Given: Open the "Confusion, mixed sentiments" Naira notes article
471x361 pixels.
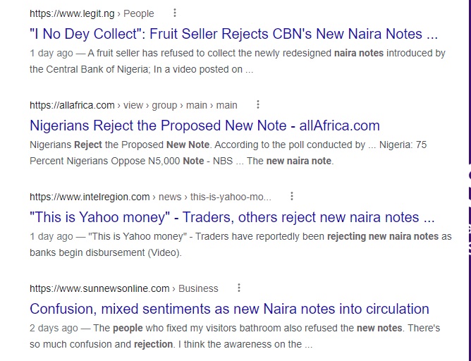Looking at the screenshot, I should 229,309.
